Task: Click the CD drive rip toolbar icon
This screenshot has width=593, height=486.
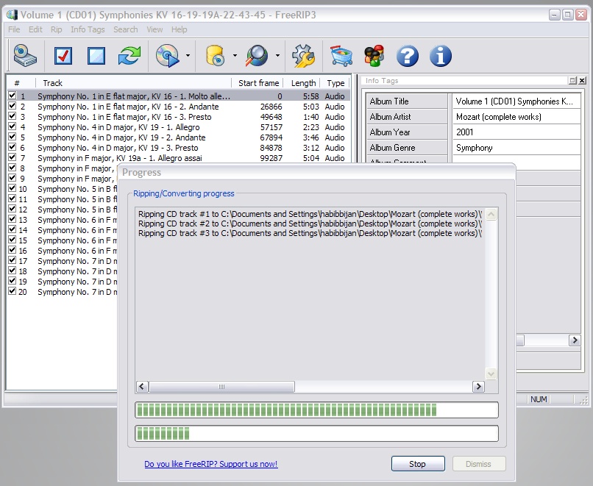Action: click(x=25, y=56)
